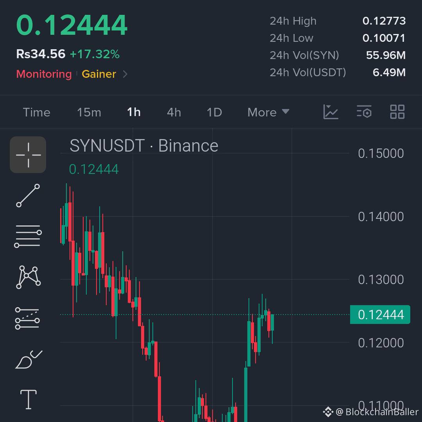
Task: Select the Text annotation tool
Action: [29, 399]
